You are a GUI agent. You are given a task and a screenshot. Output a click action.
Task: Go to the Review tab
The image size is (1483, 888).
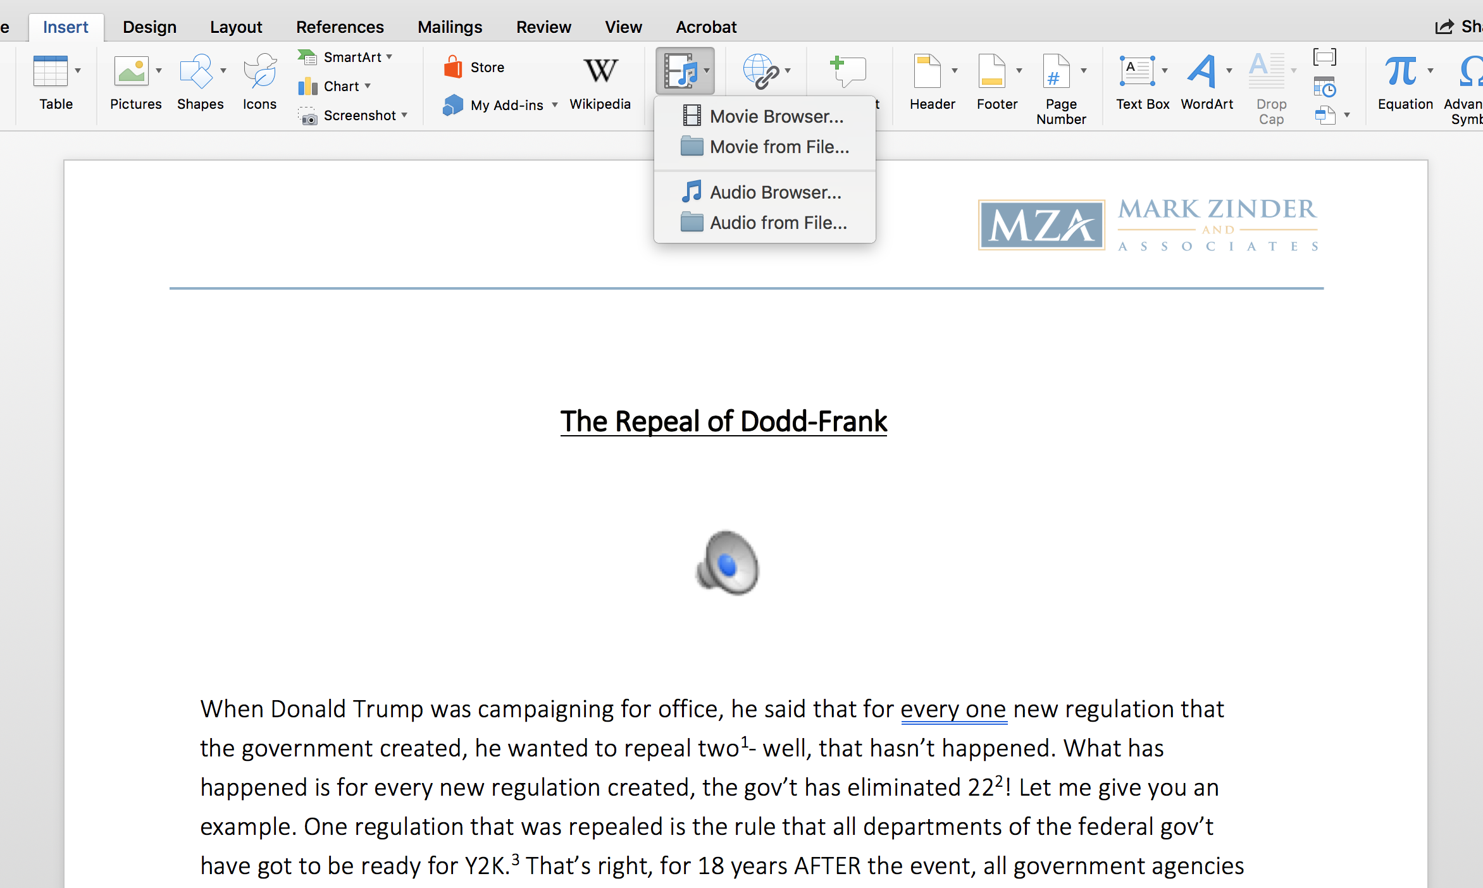pos(543,27)
